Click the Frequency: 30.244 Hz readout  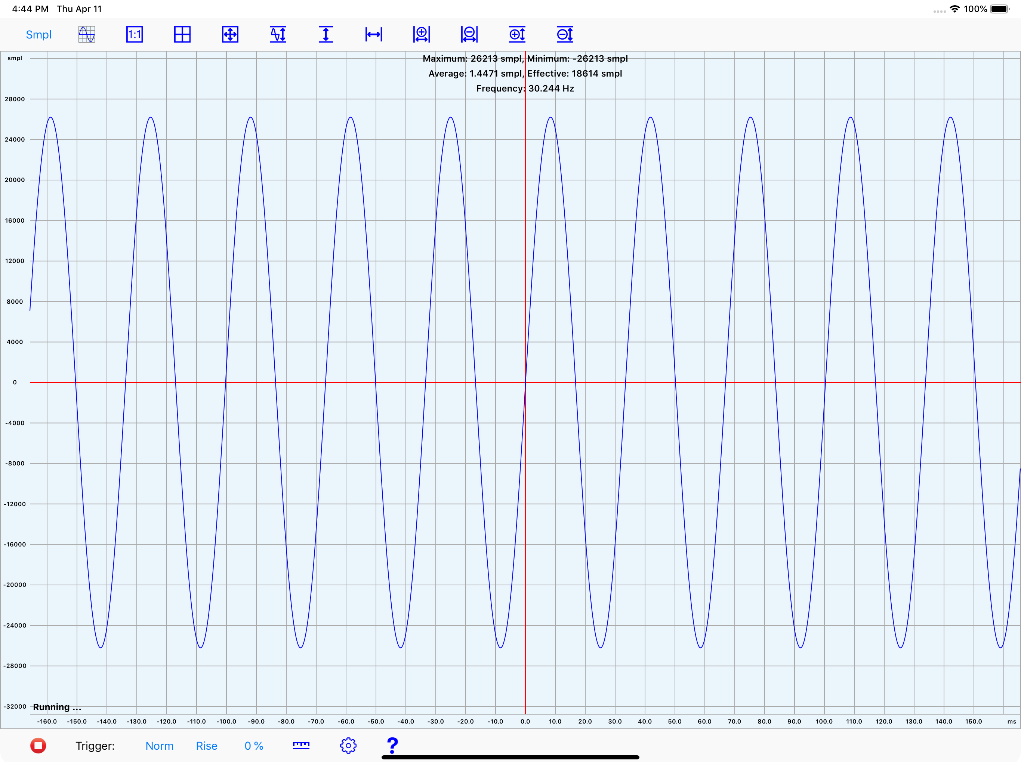(x=525, y=89)
